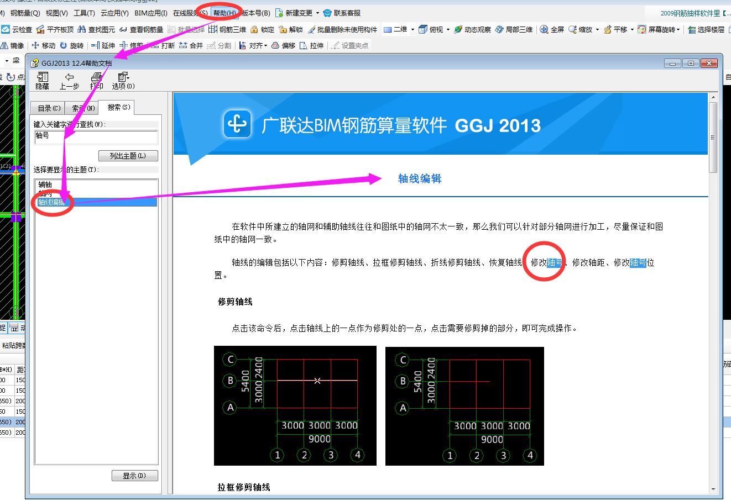Click scrollbar down arrow in help content

713,489
